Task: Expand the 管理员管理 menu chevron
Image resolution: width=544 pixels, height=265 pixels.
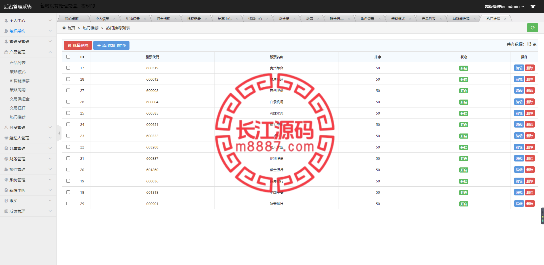Action: [50, 41]
